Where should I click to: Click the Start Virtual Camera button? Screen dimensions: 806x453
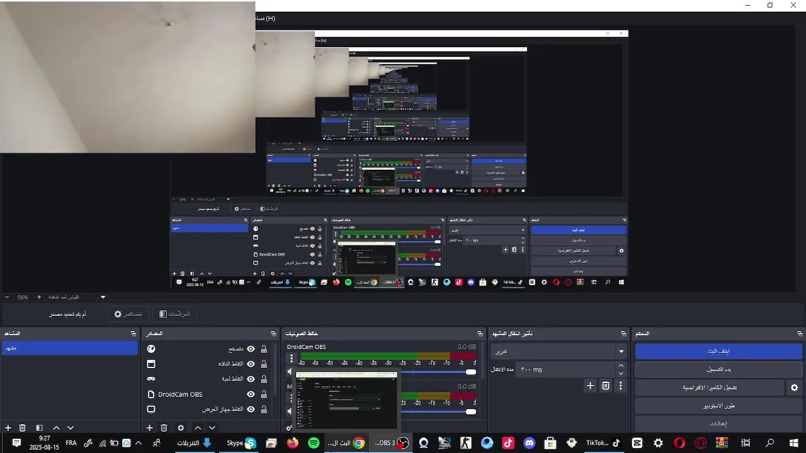[x=710, y=388]
